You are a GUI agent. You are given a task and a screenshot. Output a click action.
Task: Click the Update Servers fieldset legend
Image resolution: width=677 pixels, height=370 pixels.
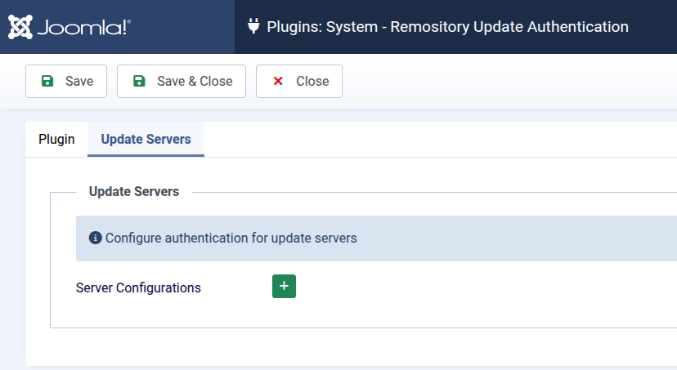[x=133, y=192]
